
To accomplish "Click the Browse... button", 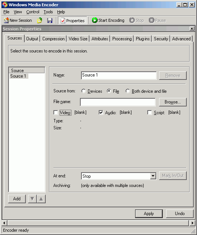I will (x=173, y=102).
